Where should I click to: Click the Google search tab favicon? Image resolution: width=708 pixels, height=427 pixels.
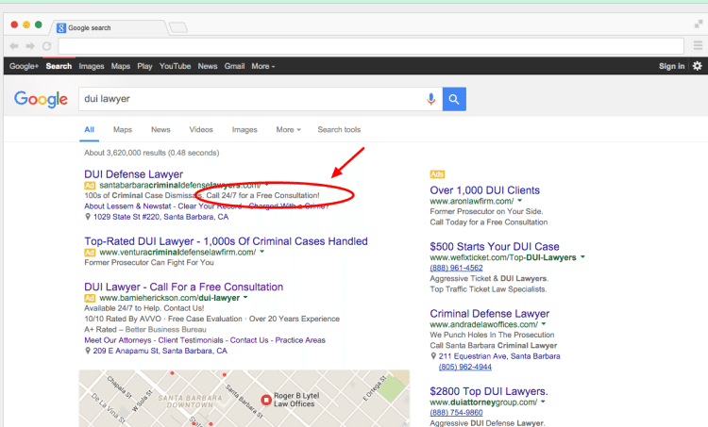pos(61,28)
